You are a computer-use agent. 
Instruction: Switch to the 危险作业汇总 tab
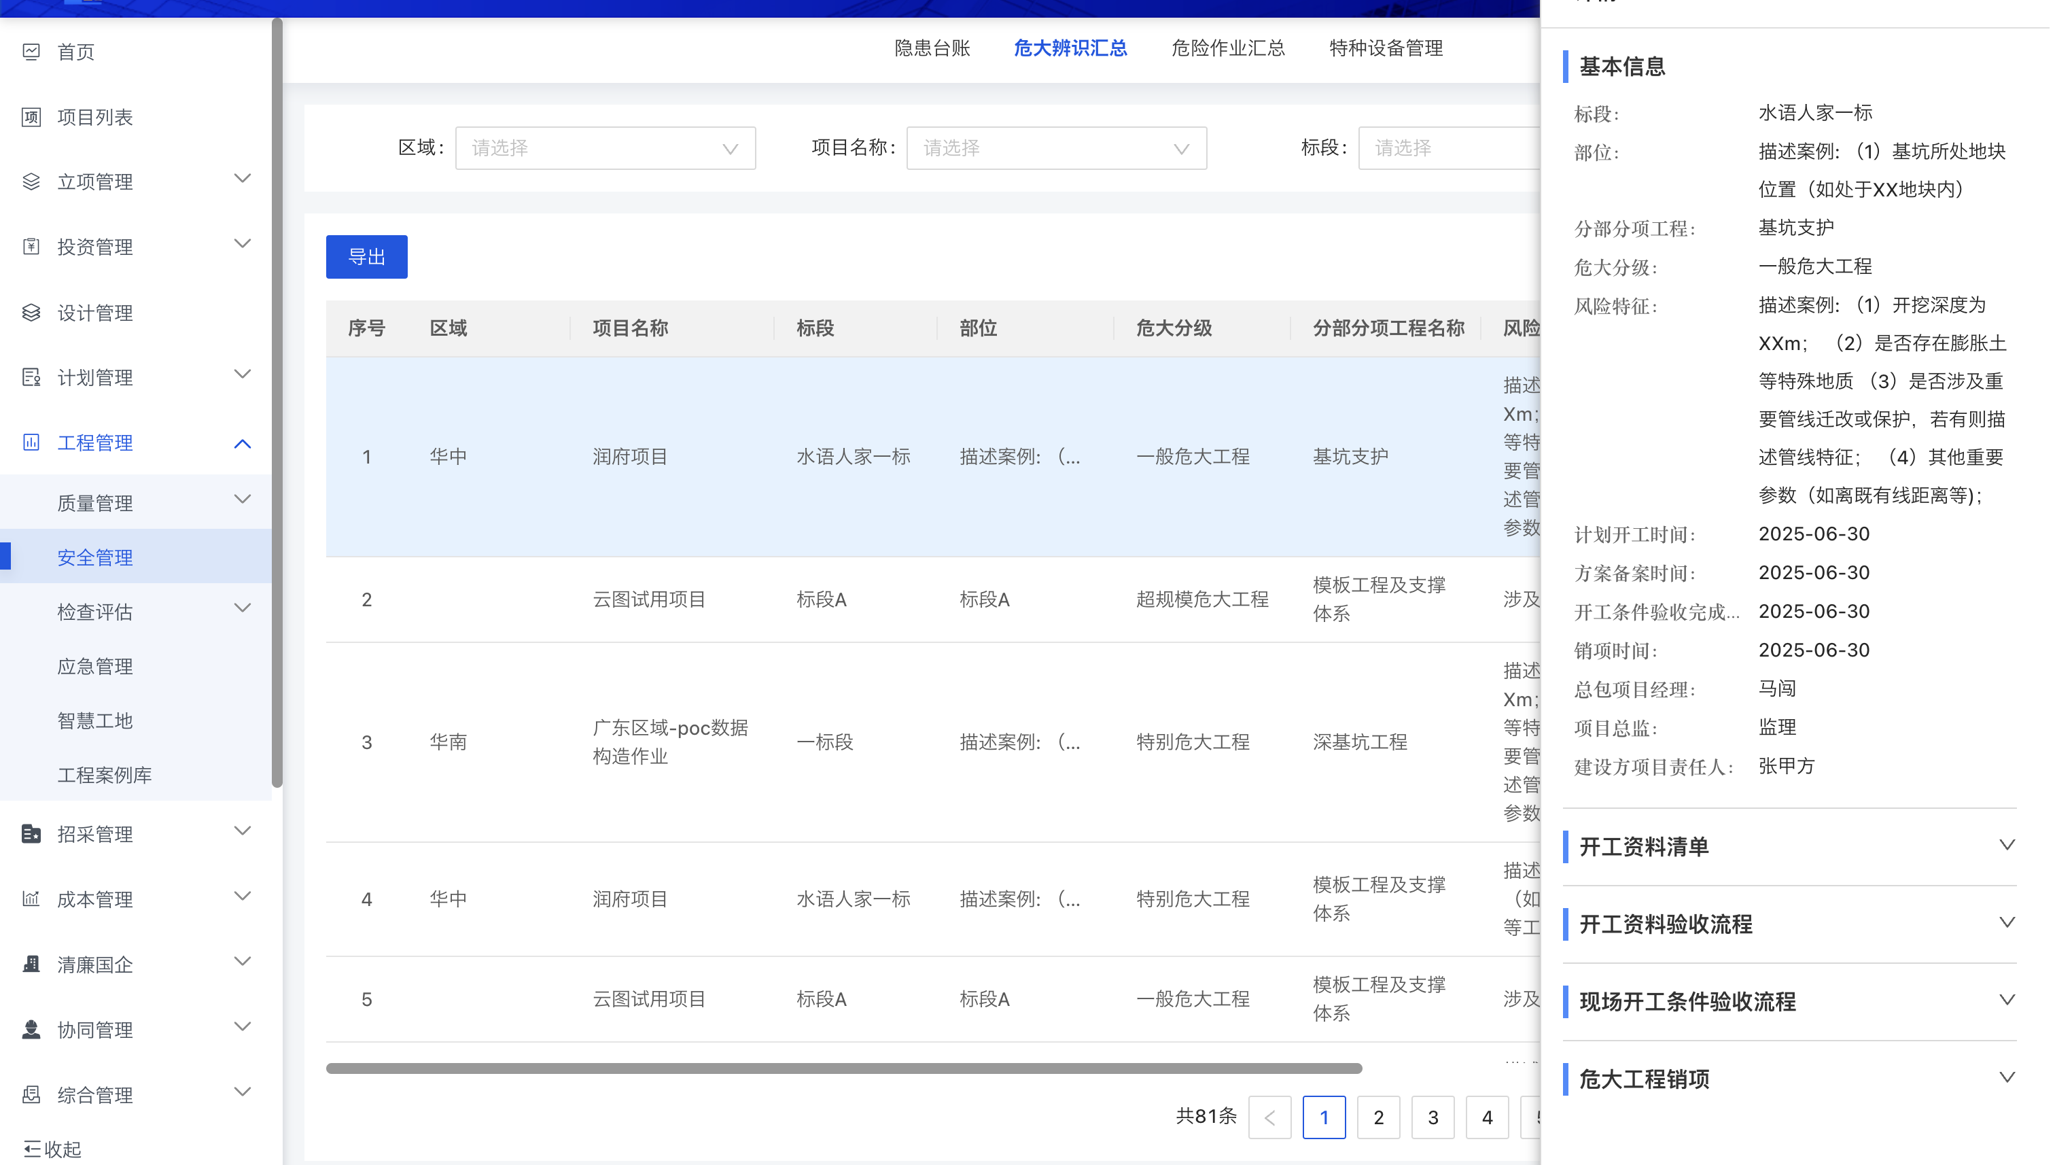[x=1228, y=48]
